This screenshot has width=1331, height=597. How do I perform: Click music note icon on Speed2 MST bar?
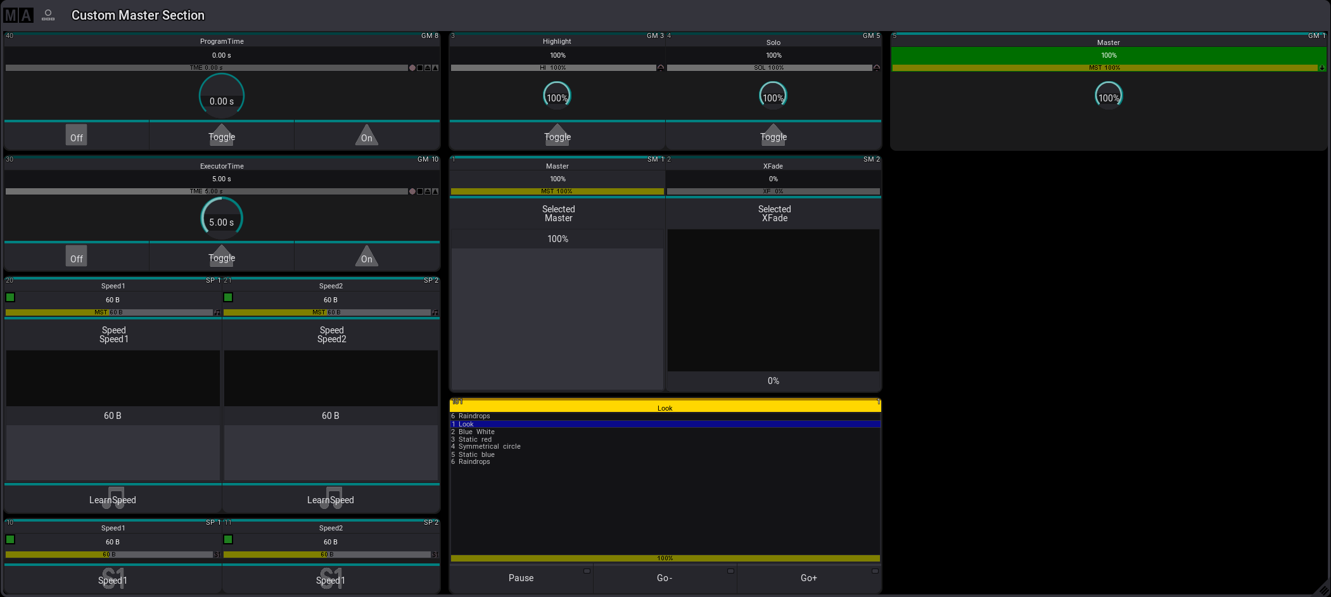[x=435, y=312]
